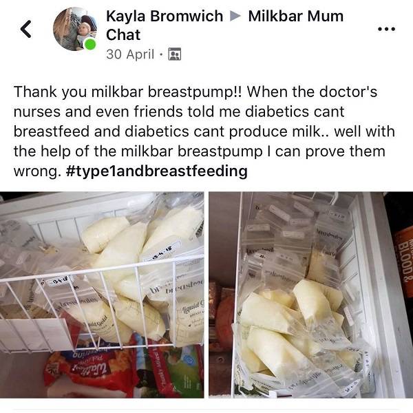Open the left freezer basket photo
This screenshot has width=413, height=413.
click(x=102, y=295)
